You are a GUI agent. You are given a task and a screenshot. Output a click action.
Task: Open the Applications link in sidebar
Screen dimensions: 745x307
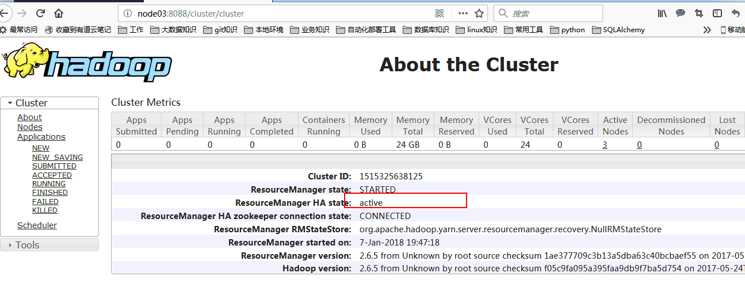[41, 137]
